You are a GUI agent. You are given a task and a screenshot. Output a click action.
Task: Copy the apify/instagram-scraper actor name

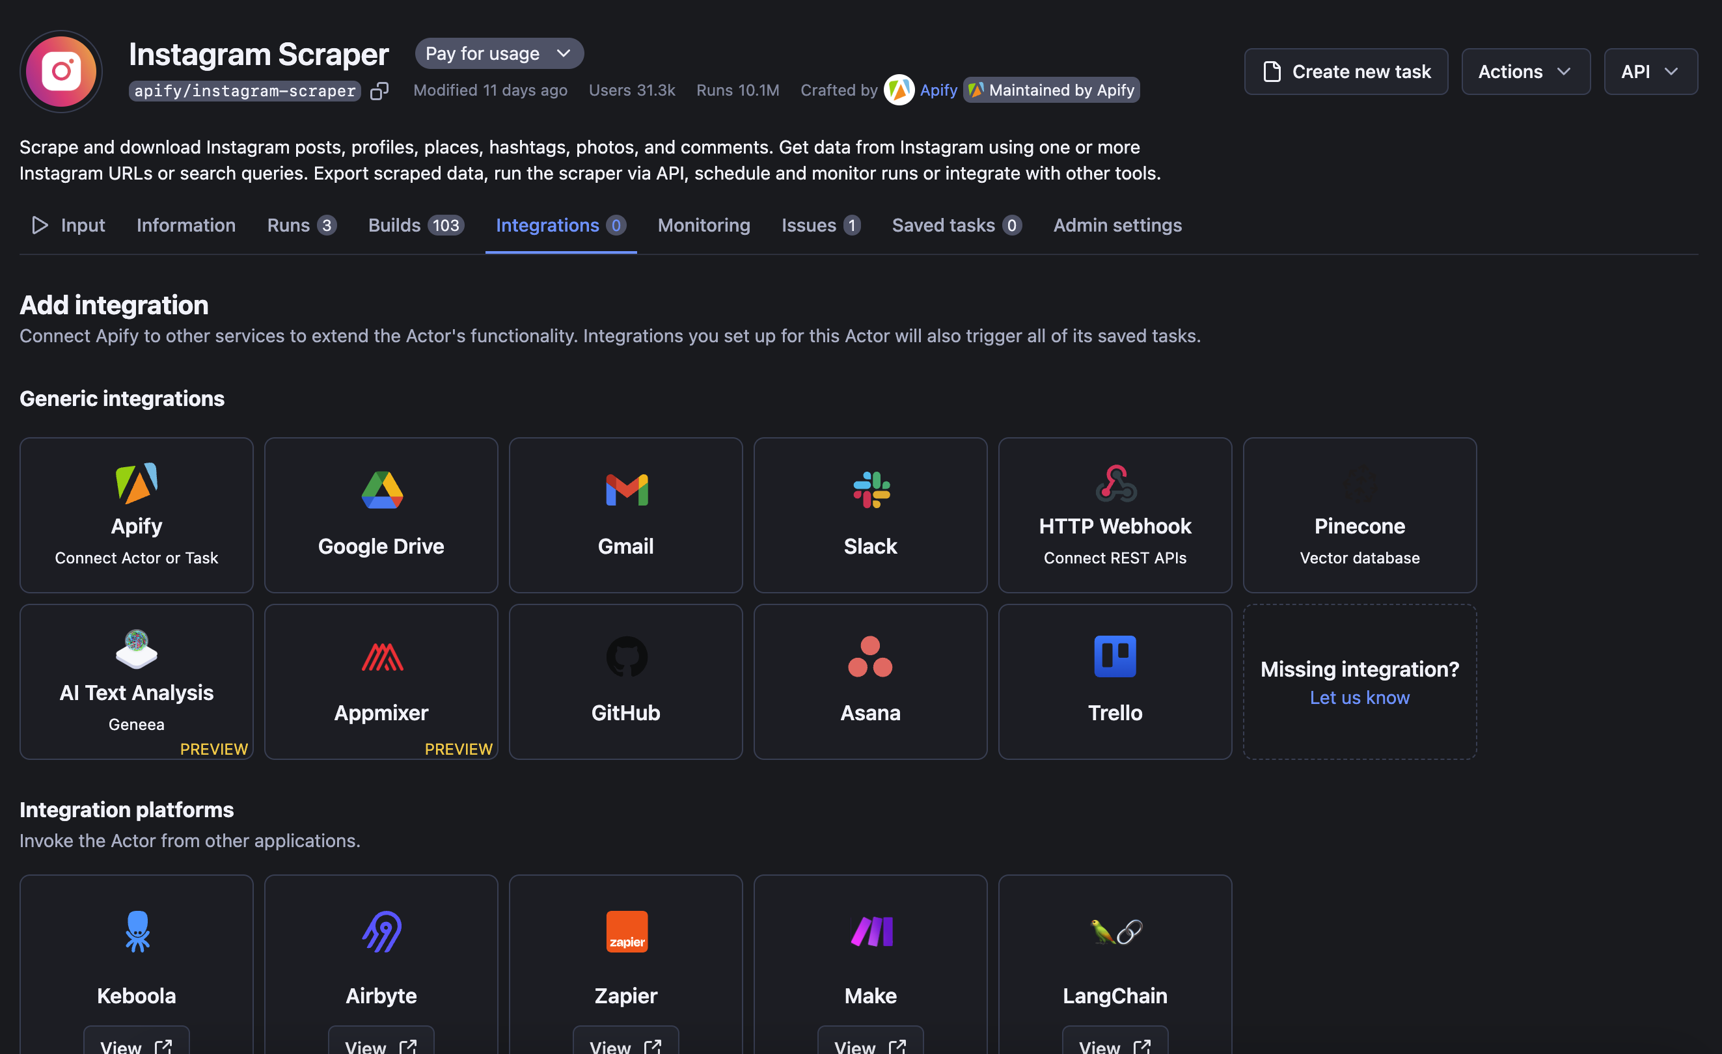click(379, 91)
